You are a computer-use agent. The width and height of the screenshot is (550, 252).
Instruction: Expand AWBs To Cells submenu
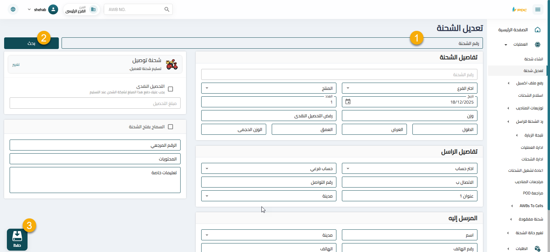[x=512, y=206]
